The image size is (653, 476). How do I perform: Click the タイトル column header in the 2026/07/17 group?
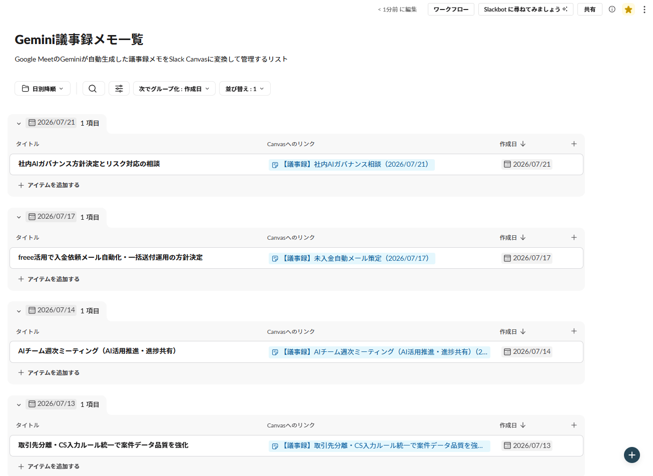click(28, 238)
